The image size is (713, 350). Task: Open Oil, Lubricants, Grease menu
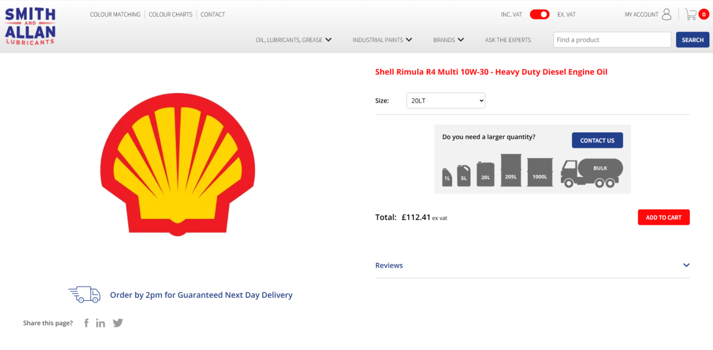(294, 40)
